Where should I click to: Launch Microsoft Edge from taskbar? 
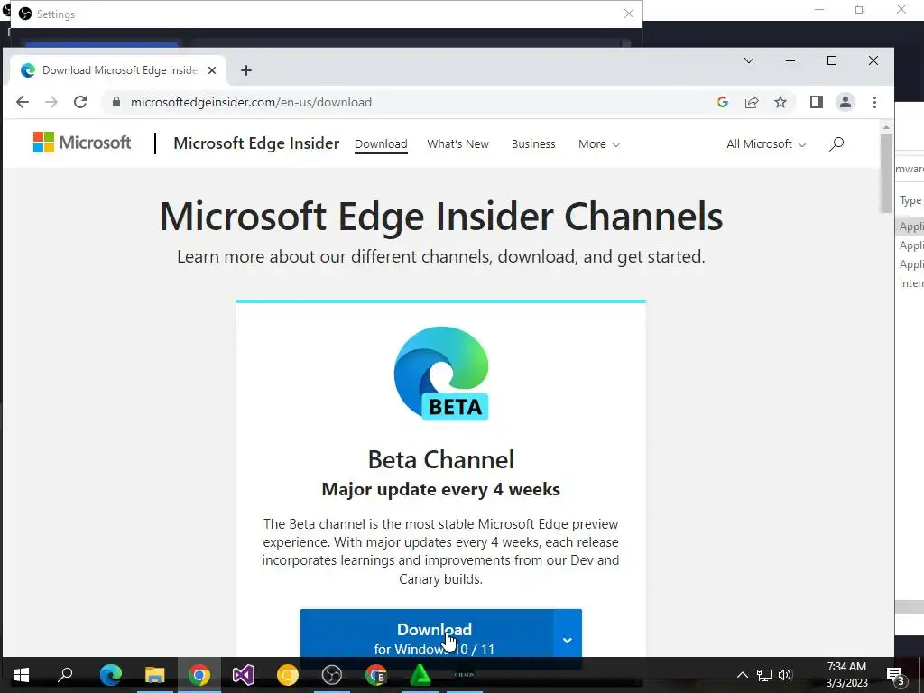pyautogui.click(x=111, y=675)
